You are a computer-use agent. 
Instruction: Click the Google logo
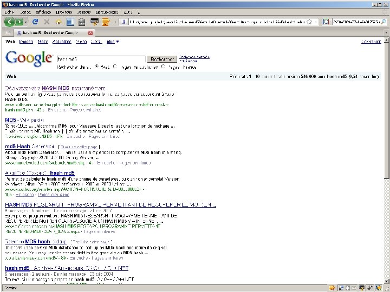[29, 58]
